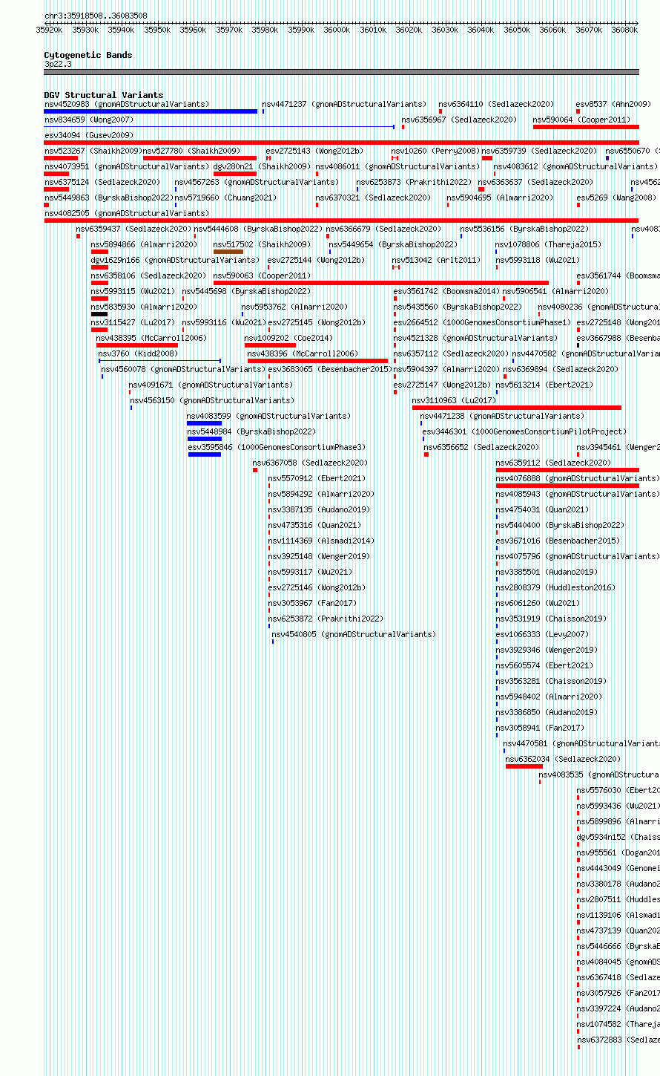Select nsv5449863 (ByrskaBishop2022) label

click(109, 198)
